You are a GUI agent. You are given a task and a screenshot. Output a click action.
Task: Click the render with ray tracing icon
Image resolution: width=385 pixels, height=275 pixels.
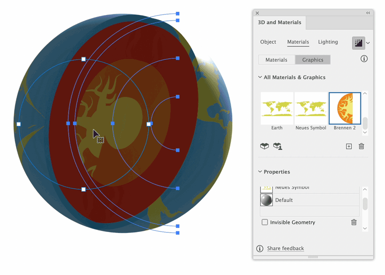pos(358,43)
